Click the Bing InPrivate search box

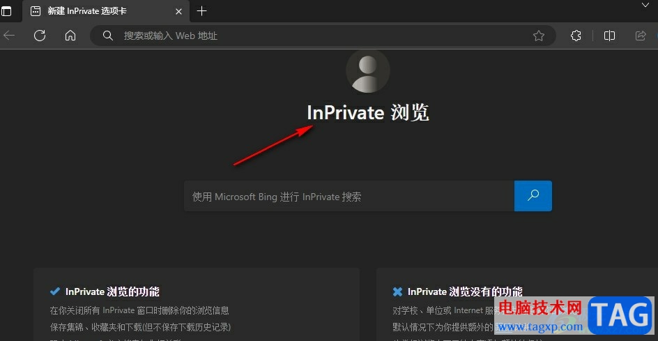(x=349, y=196)
